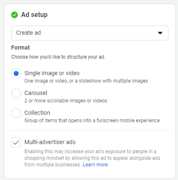
Task: Click the 'Create ad' text inside the dropdown
Action: [29, 33]
